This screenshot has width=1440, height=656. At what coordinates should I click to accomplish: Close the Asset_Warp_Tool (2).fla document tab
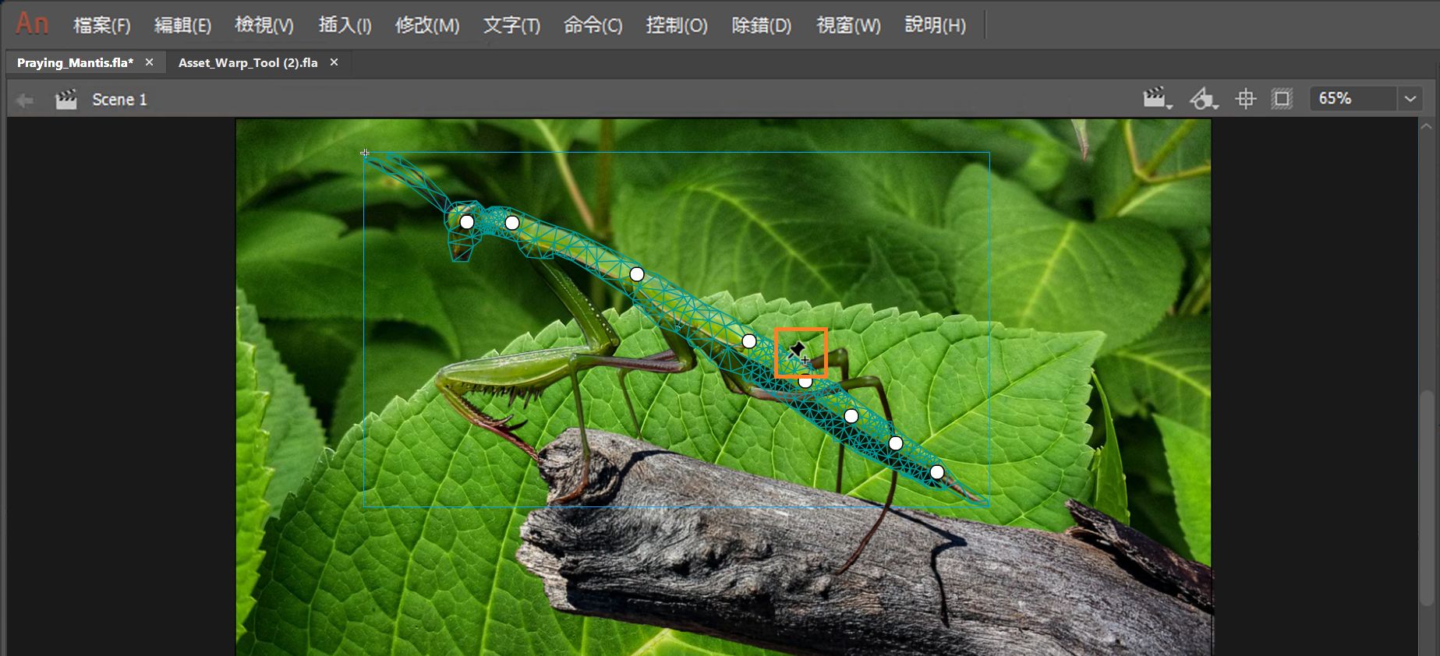334,62
